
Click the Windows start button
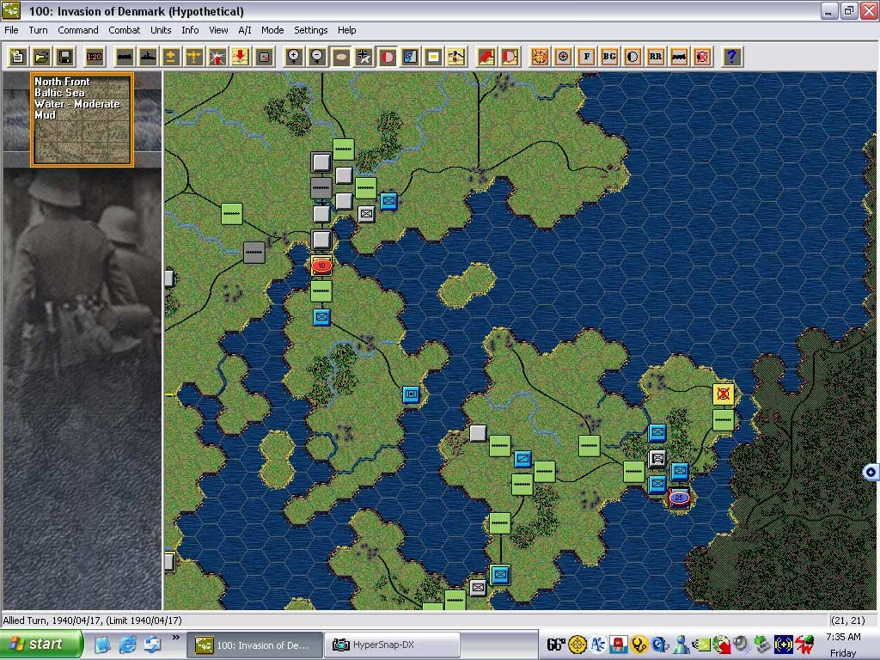(x=41, y=644)
